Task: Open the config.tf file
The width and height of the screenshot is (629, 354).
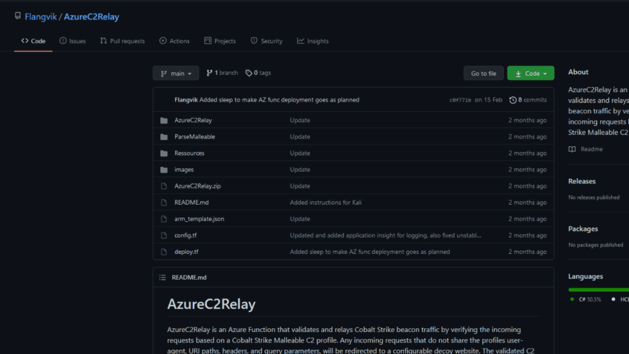Action: [186, 235]
